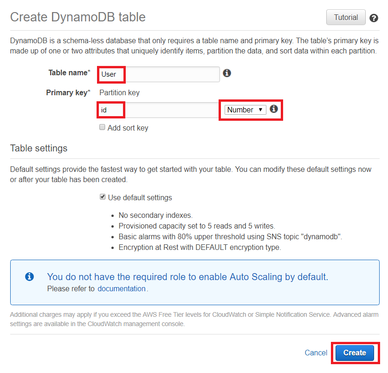Screen dimensions: 388x373
Task: Click 'Basic alarms with 80% upper threshold' text
Action: point(230,236)
